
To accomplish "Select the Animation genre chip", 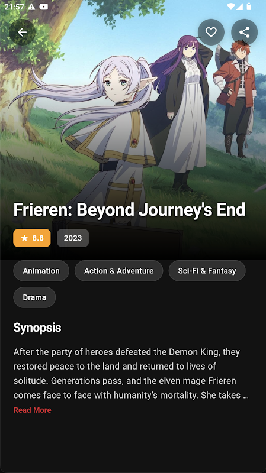I will pyautogui.click(x=41, y=271).
